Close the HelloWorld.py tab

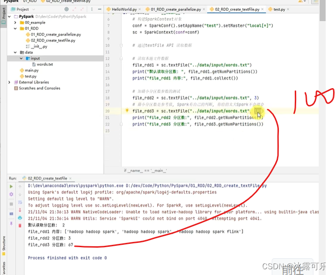(140, 9)
